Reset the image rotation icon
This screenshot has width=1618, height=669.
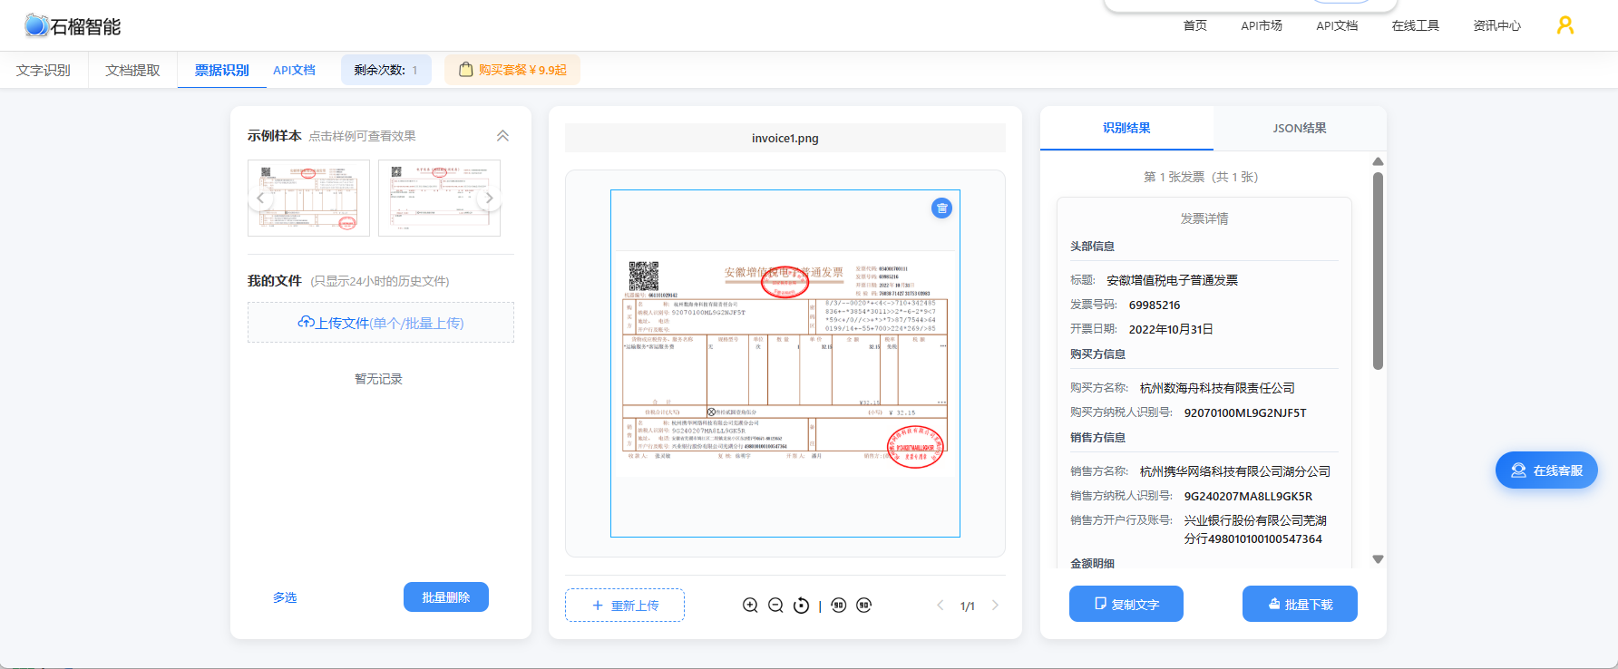click(801, 606)
